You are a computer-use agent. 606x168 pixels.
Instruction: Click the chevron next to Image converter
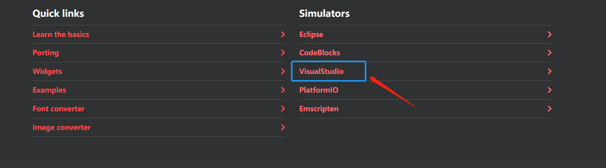(x=283, y=127)
